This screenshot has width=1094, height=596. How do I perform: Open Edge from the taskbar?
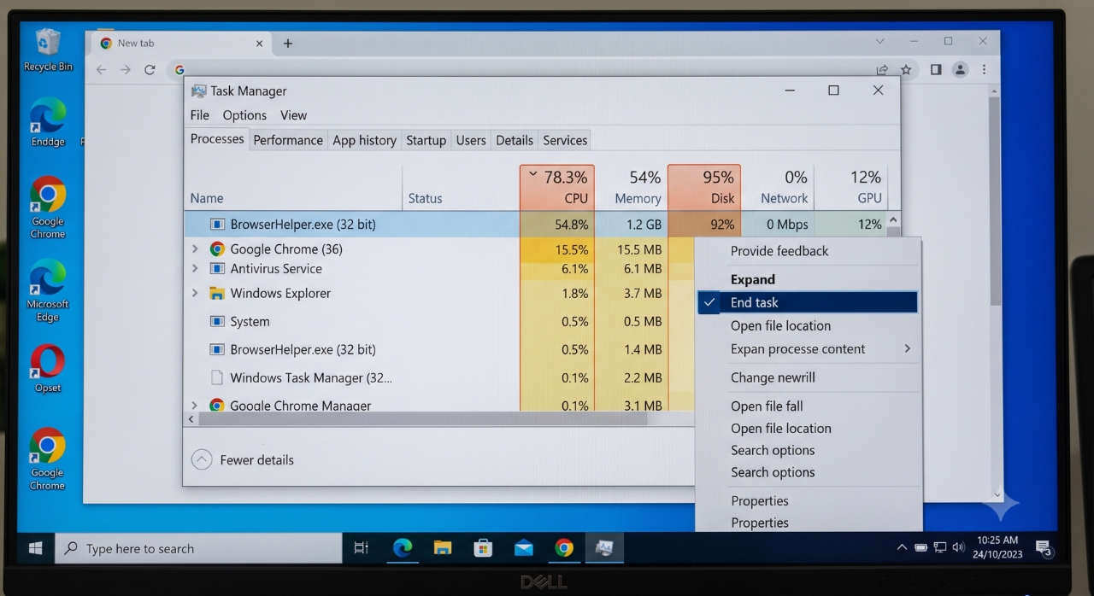tap(402, 548)
